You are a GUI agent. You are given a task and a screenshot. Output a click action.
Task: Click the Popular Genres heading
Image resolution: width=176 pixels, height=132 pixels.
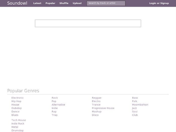pyautogui.click(x=23, y=91)
